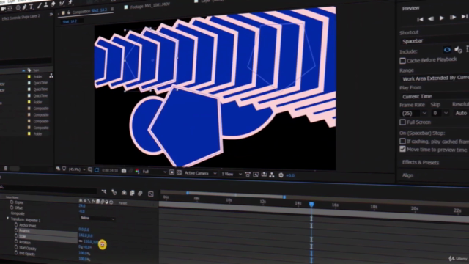Select the Brush tool in the toolbar

pos(39,6)
